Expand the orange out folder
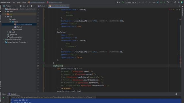 click(5, 14)
